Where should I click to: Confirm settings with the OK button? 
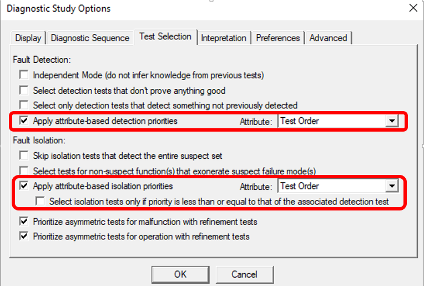coord(180,274)
